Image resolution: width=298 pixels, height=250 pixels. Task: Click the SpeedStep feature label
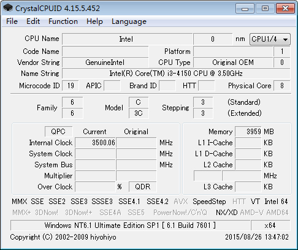209,202
